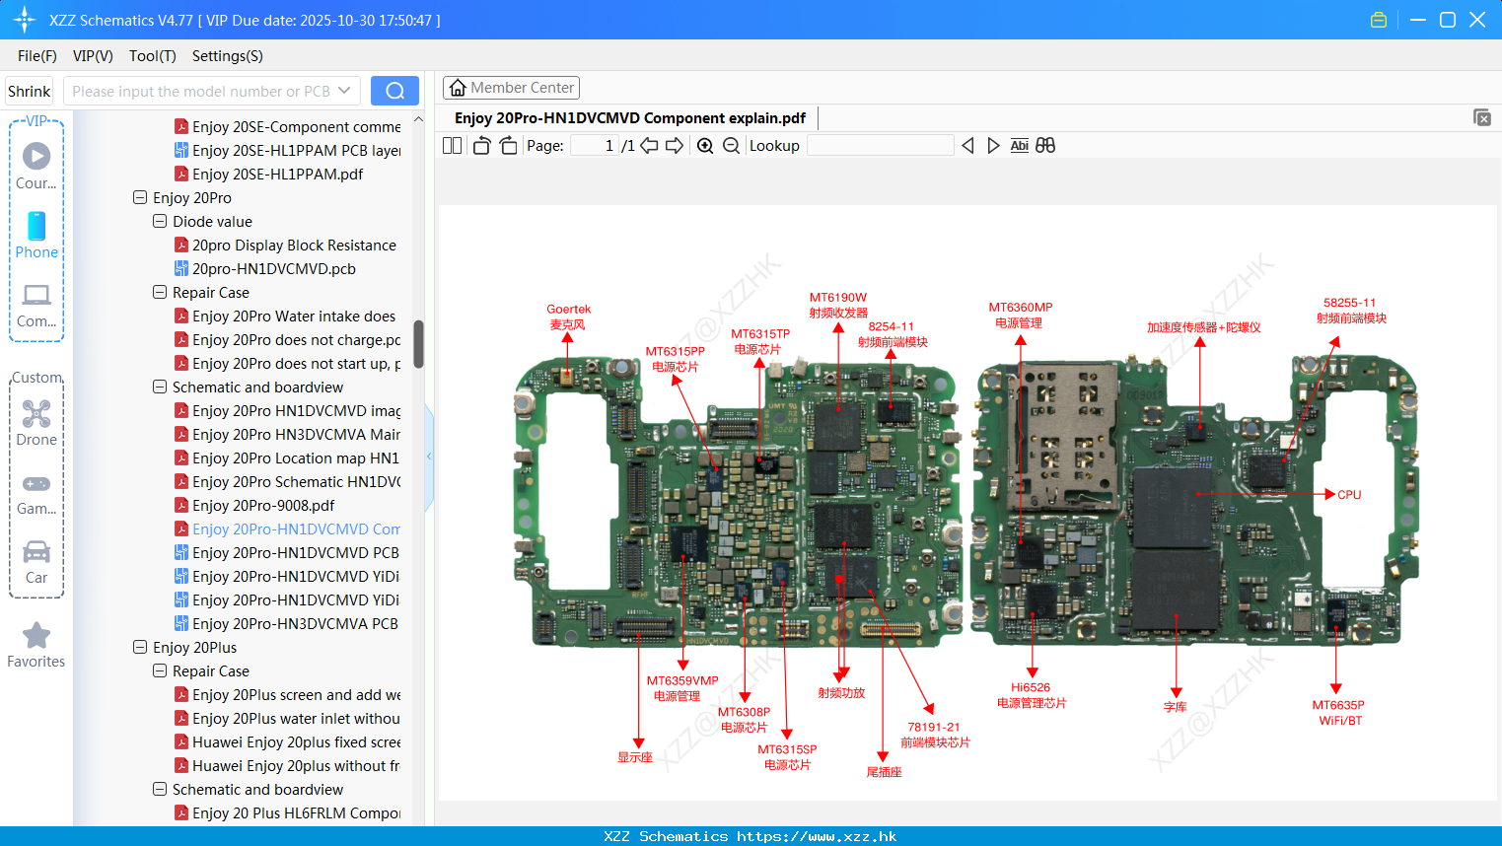
Task: Open Enjoy 20Pro does not start up
Action: [x=296, y=363]
